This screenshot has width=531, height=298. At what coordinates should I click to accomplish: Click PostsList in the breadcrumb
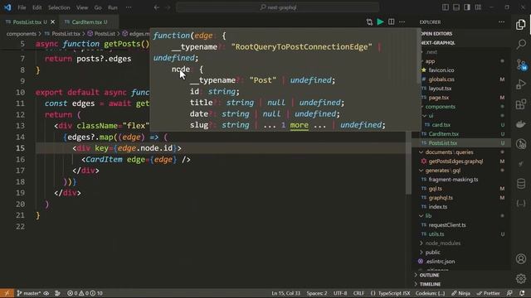[105, 34]
